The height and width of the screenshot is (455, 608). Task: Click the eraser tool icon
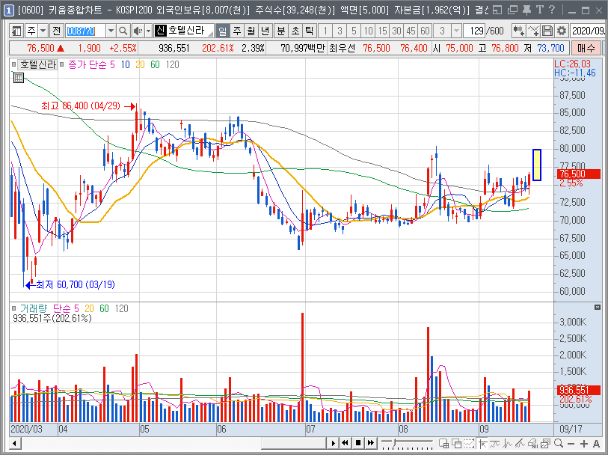pyautogui.click(x=532, y=443)
